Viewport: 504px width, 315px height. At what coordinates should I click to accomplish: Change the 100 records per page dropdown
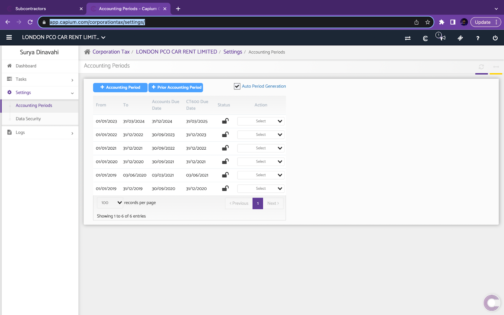coord(110,203)
